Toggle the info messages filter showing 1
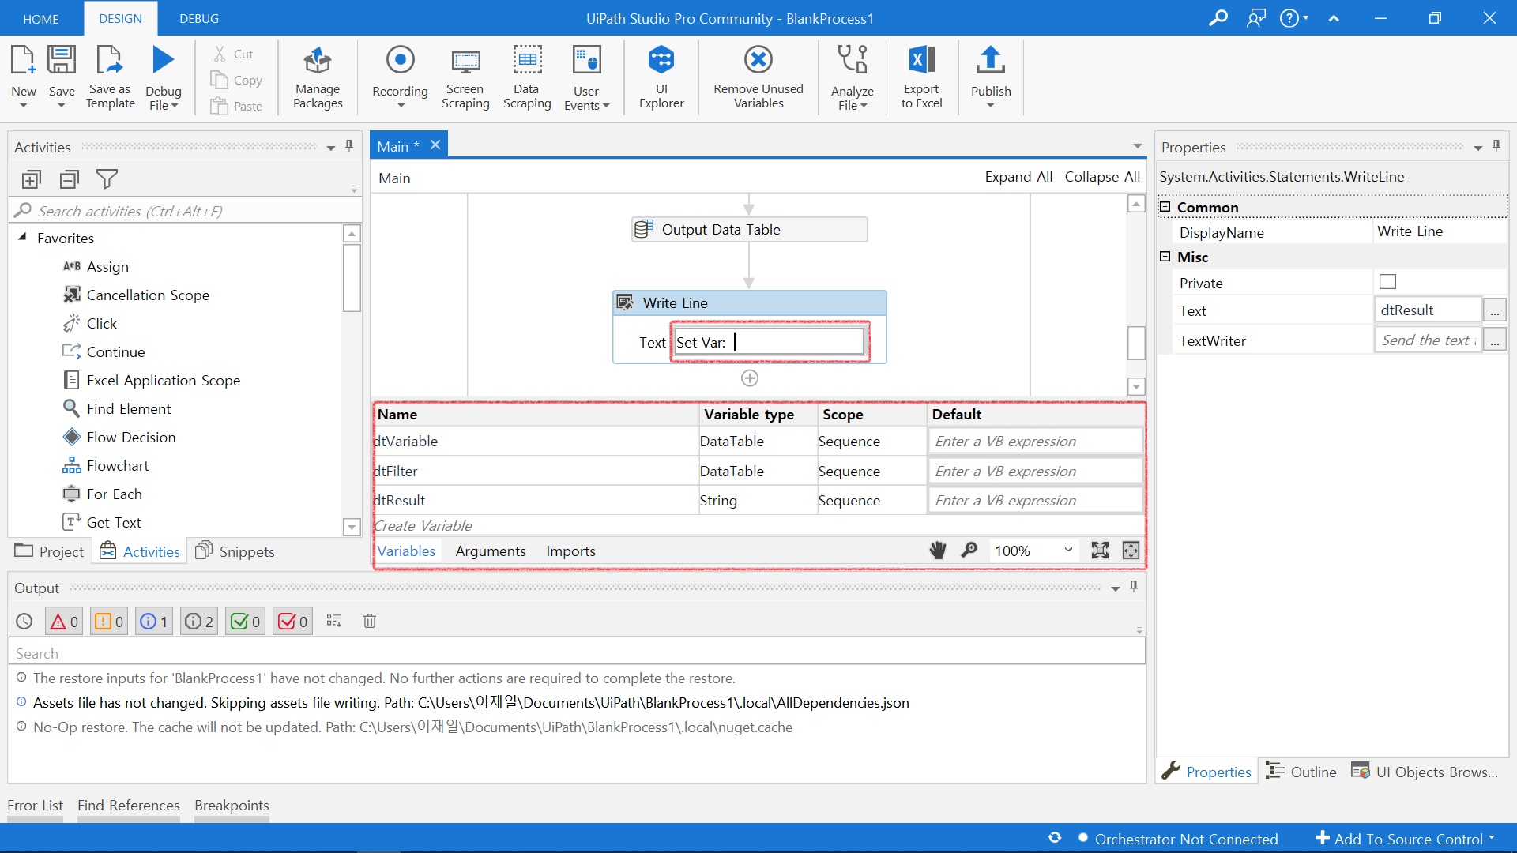 click(154, 622)
